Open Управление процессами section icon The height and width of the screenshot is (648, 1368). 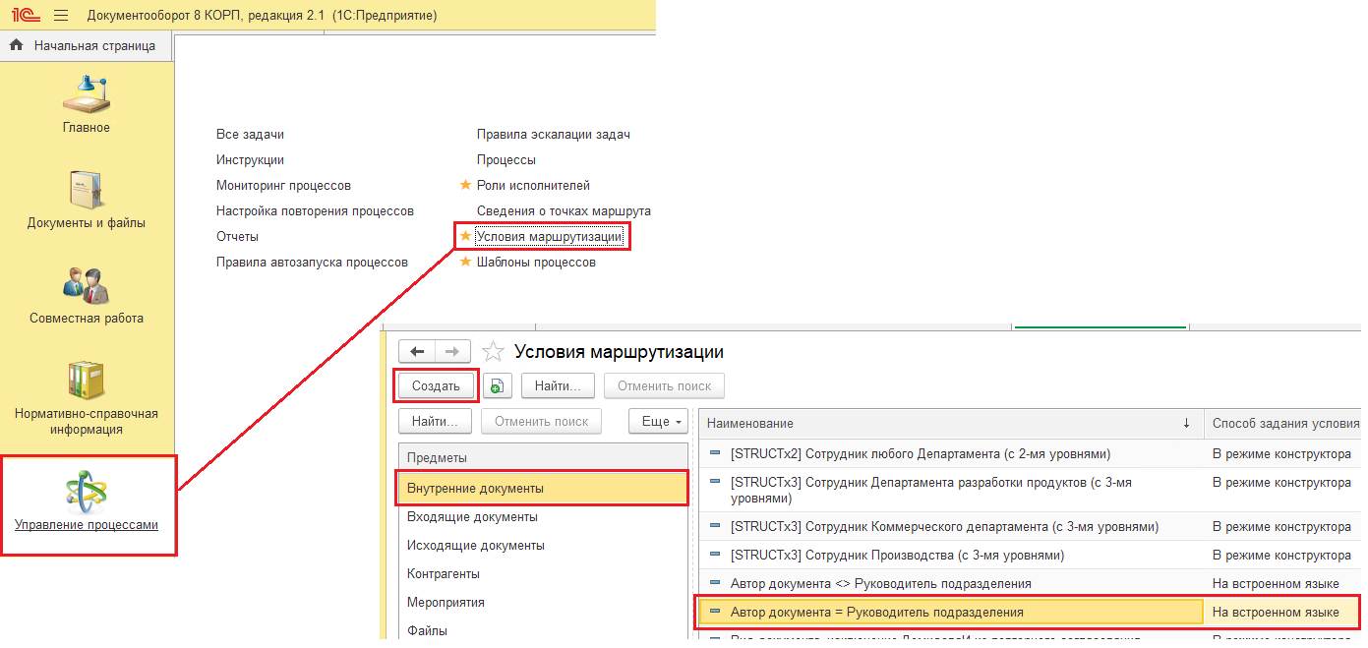click(87, 491)
